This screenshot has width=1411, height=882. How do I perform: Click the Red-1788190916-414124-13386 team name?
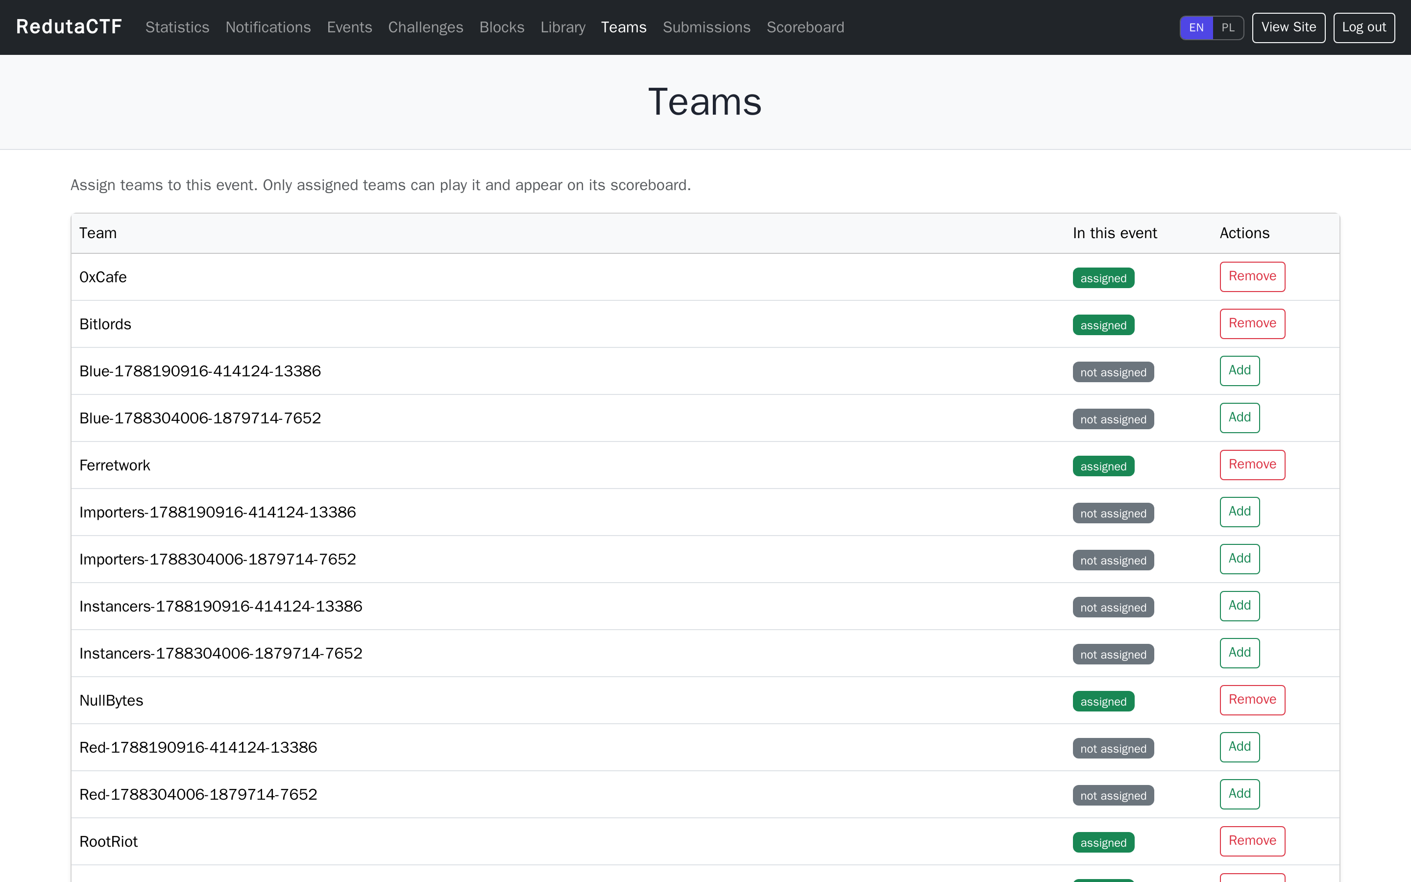198,748
